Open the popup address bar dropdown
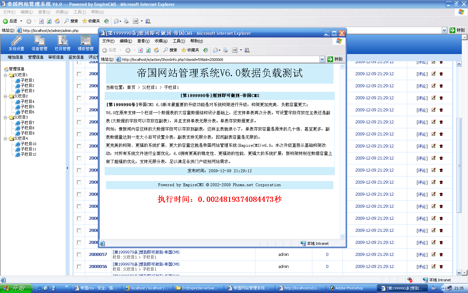468x293 pixels. [322, 59]
